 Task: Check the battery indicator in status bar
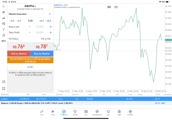(x=168, y=2)
